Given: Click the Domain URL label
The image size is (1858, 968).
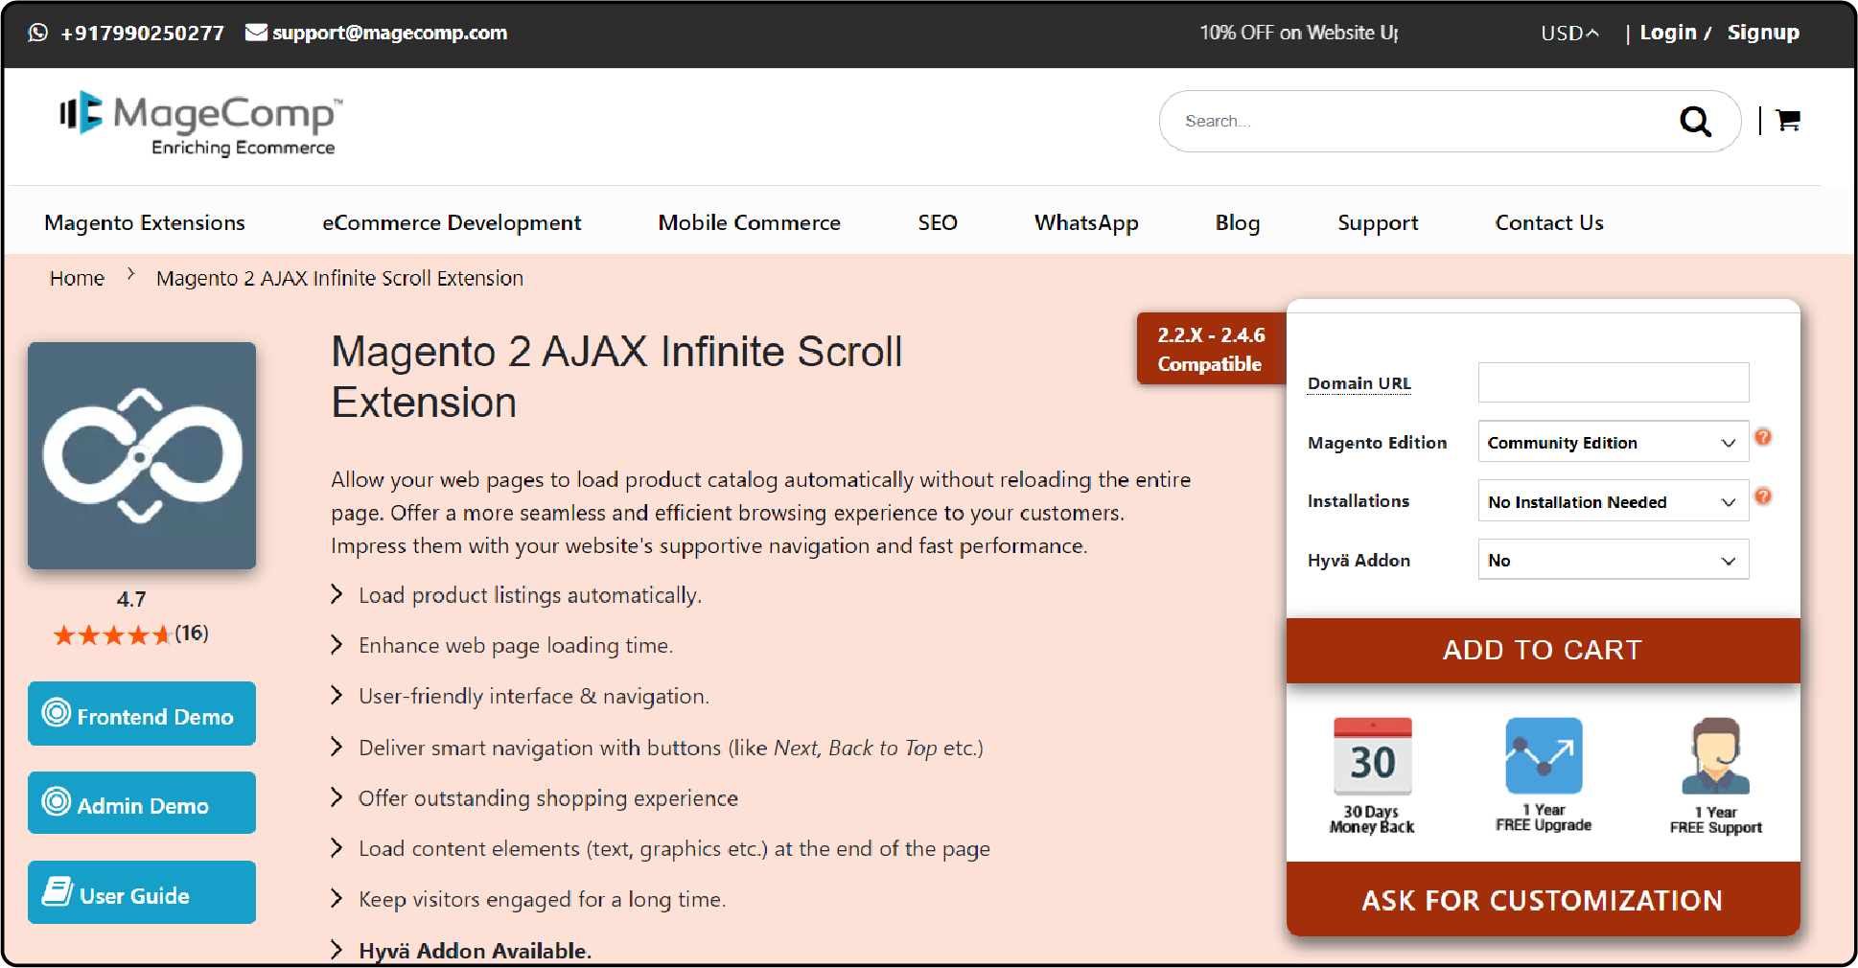Looking at the screenshot, I should coord(1359,383).
